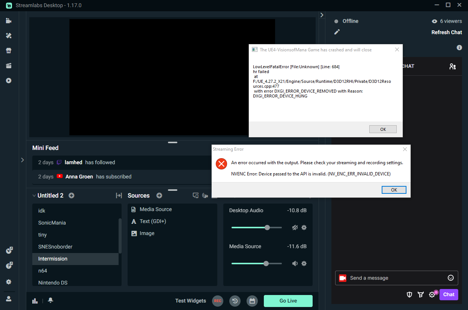The image size is (468, 310).
Task: Click lamhed has followed feed entry
Action: point(122,162)
